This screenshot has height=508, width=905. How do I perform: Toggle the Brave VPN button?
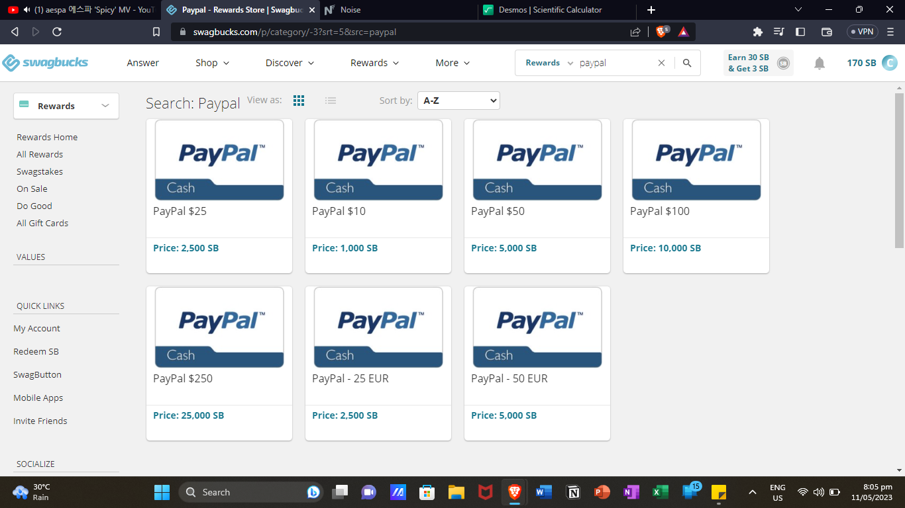point(862,32)
